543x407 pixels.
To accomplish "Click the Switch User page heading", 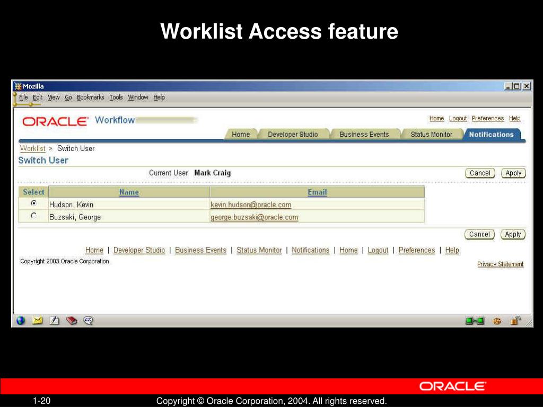I will [x=43, y=160].
